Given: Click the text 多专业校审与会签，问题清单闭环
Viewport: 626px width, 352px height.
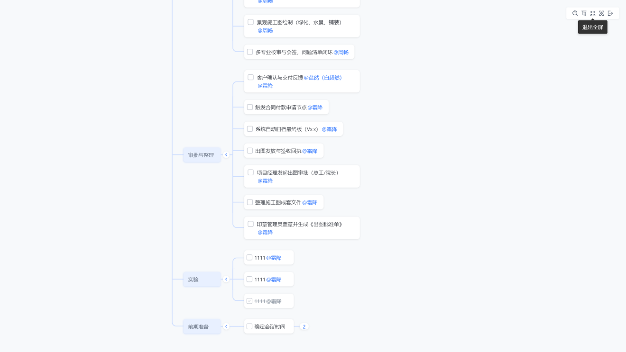Looking at the screenshot, I should pos(294,52).
